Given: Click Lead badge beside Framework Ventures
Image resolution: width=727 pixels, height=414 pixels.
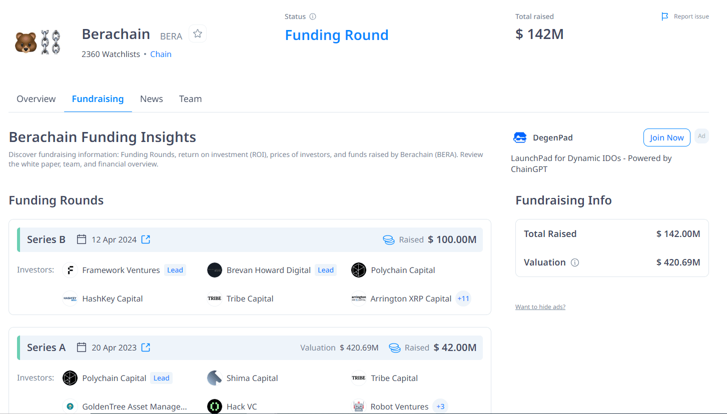Looking at the screenshot, I should [x=175, y=270].
